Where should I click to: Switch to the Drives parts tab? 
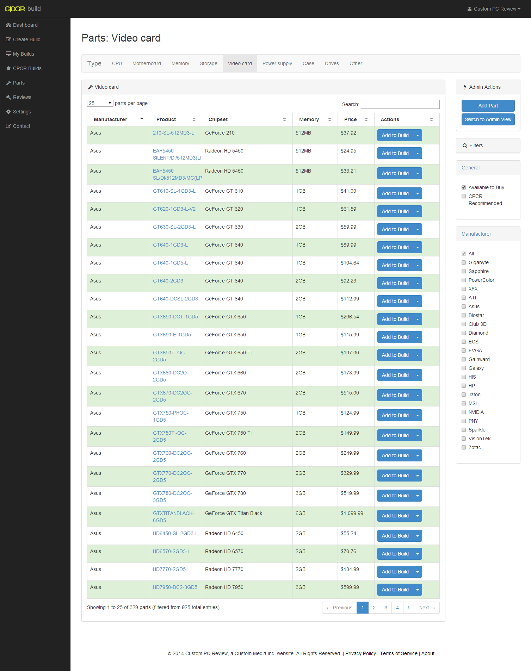[x=332, y=63]
